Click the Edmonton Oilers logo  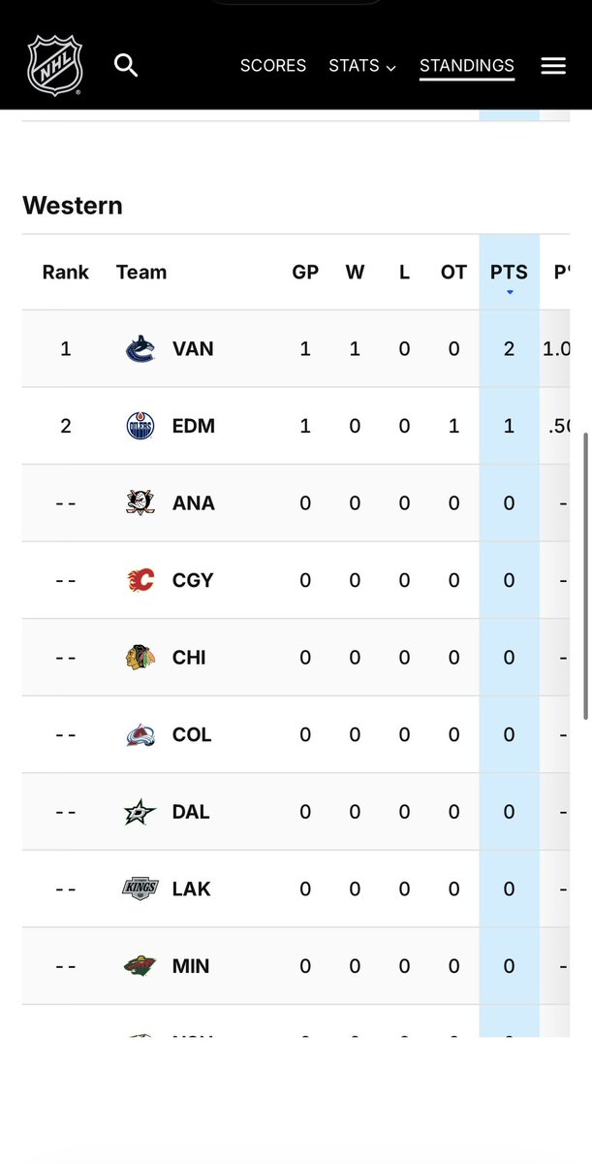pos(140,426)
